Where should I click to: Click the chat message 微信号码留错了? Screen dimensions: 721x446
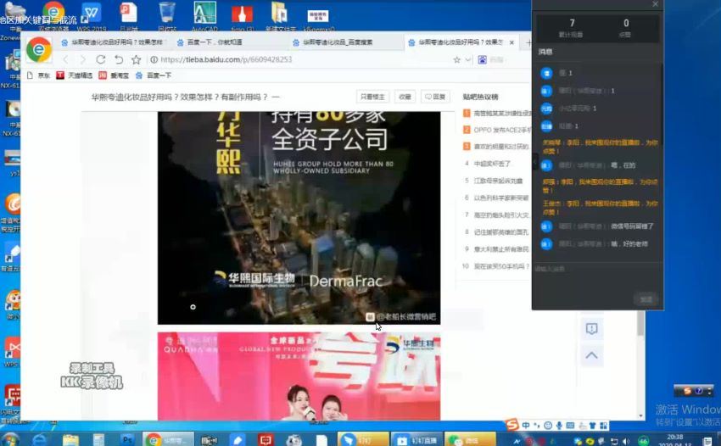[x=632, y=226]
